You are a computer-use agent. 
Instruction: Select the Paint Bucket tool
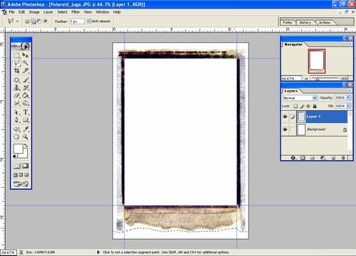pyautogui.click(x=26, y=95)
